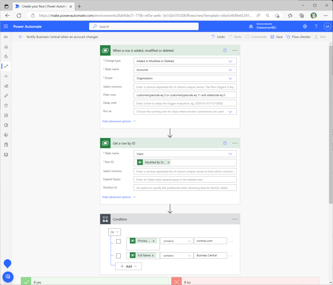Open the Help question mark in header
Screen dimensions: 333x285
point(316,26)
